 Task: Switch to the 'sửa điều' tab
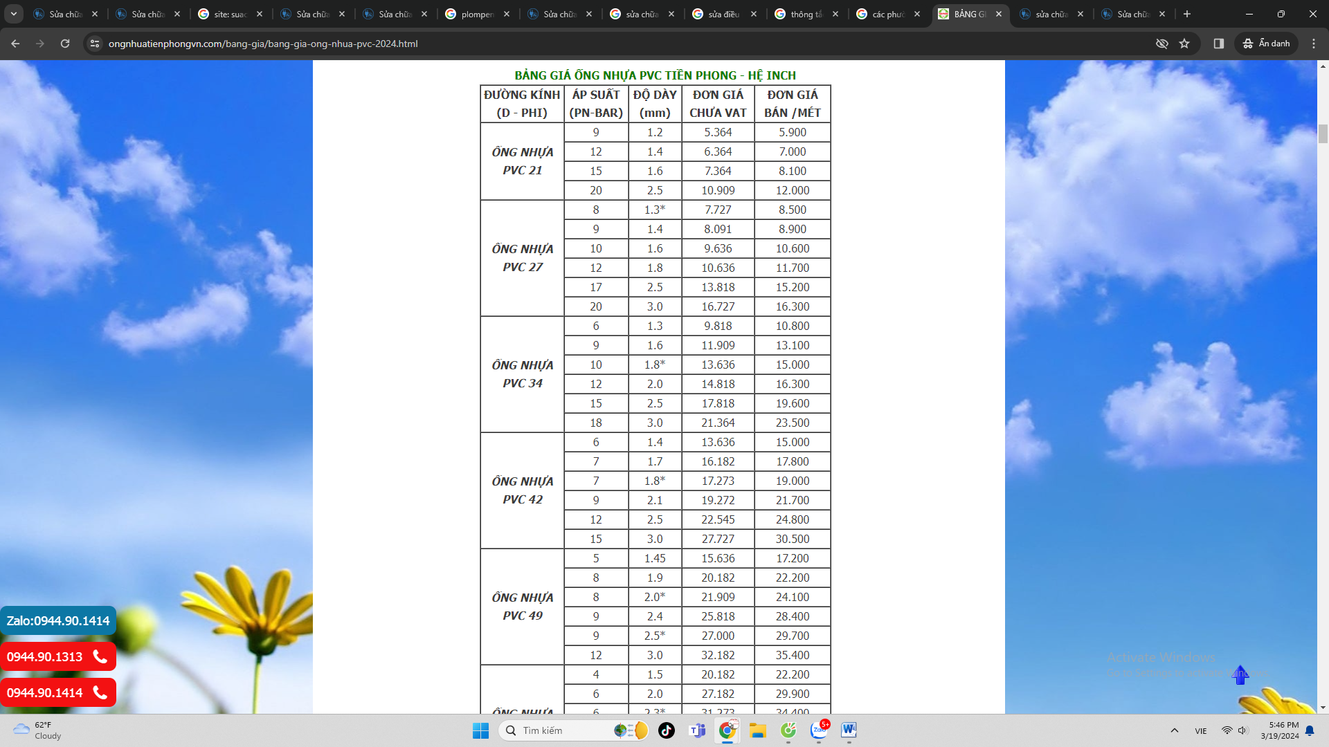tap(725, 14)
